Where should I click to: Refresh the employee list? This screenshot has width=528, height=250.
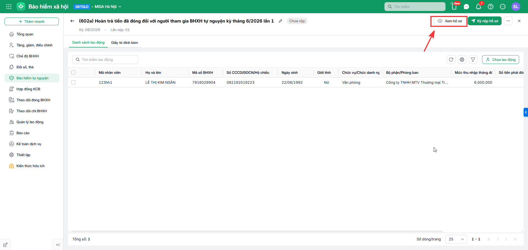(451, 60)
